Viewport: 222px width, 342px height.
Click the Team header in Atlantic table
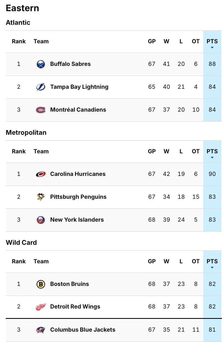(x=41, y=41)
